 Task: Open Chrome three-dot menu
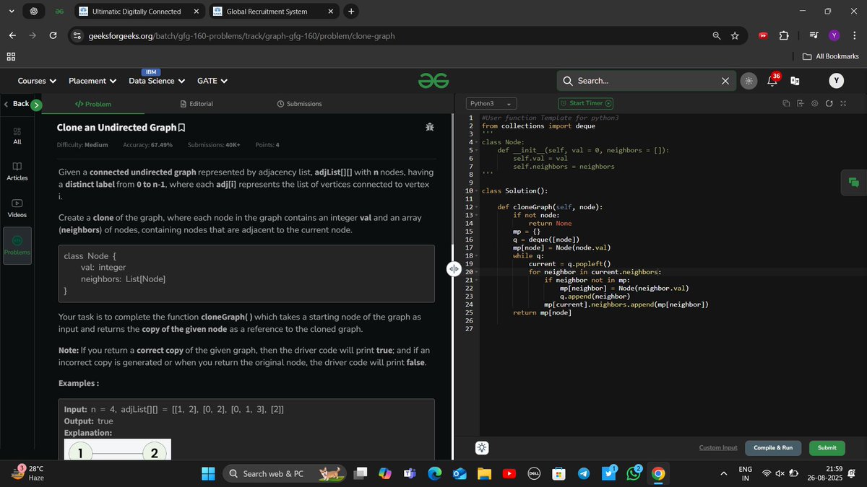pos(854,35)
